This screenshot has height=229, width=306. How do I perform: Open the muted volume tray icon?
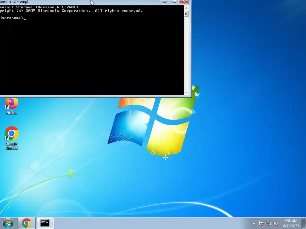click(x=276, y=224)
